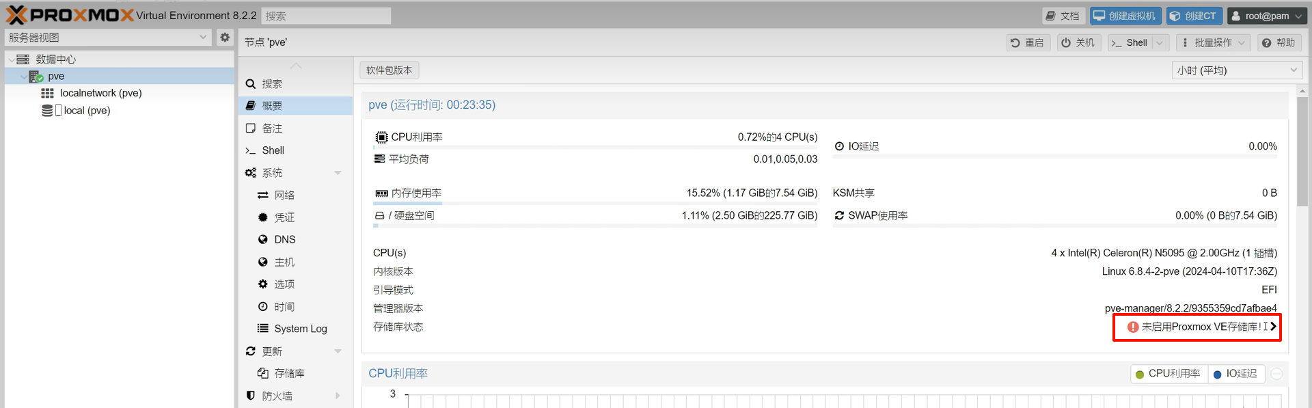
Task: Open the server view gear settings
Action: [225, 38]
